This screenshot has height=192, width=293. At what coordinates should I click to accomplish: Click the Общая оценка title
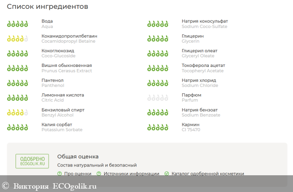78,156
